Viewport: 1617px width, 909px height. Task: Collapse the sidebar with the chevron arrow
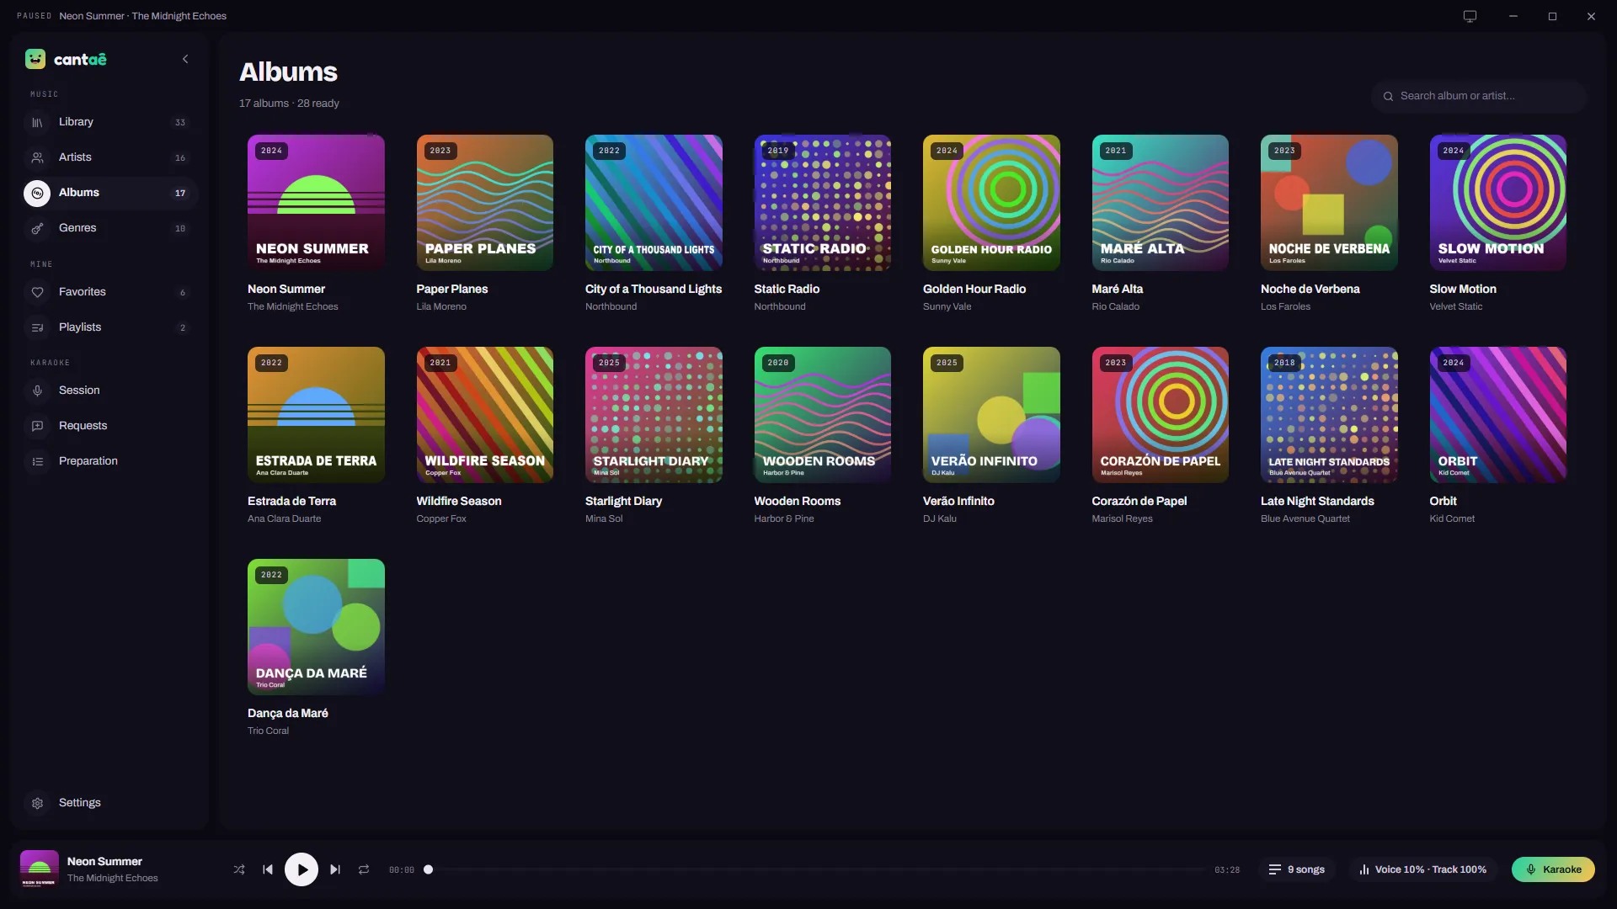click(185, 59)
